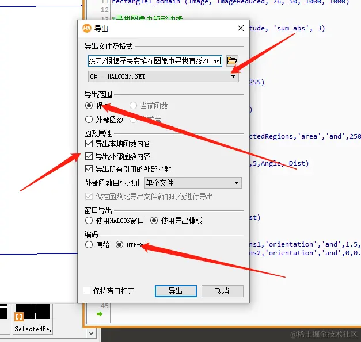This screenshot has height=342, width=361.
Task: Click 'orientation' text in the ns1 code line
Action: click(x=291, y=244)
